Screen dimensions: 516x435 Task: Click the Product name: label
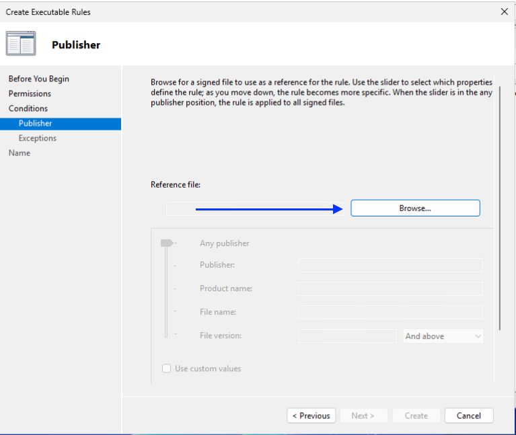tap(226, 288)
